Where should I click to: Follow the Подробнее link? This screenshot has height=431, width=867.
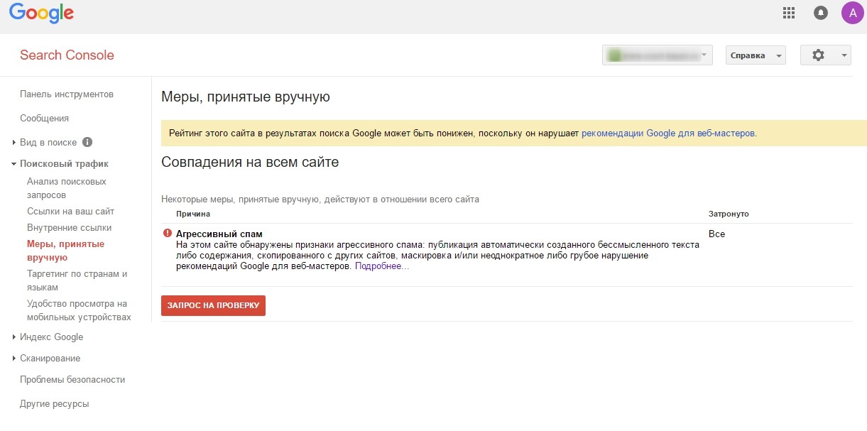click(x=382, y=266)
